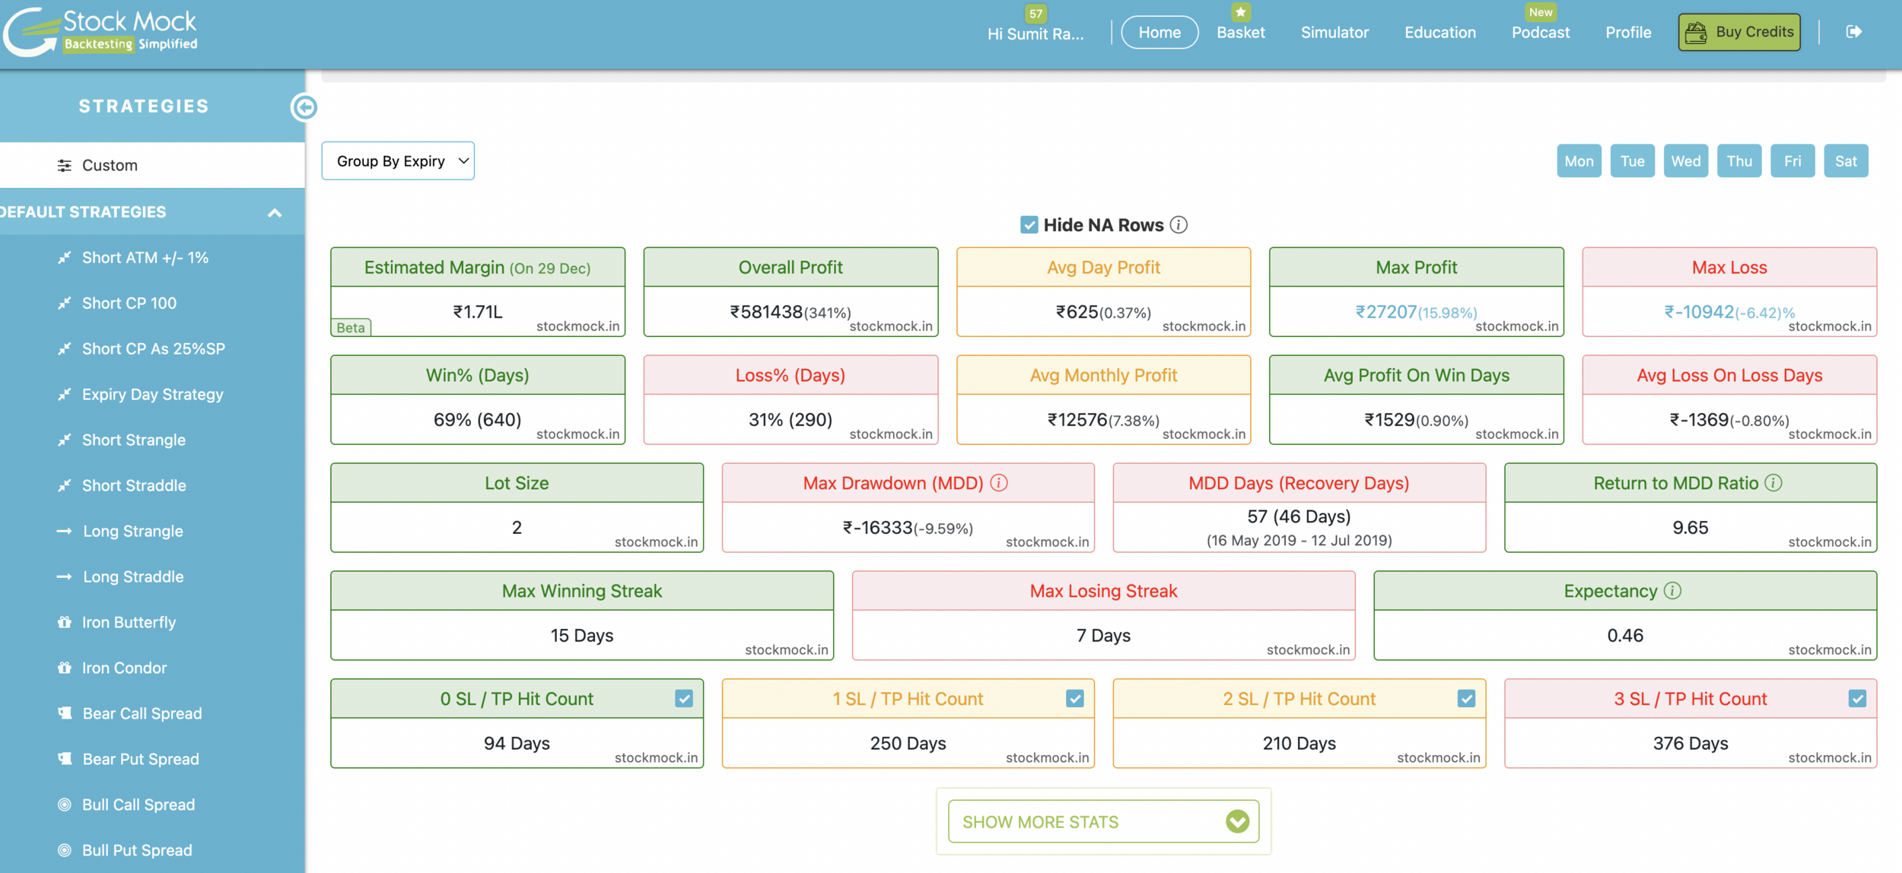Click Return to MDD Ratio info icon
Screen dimensions: 1902x873
(1773, 483)
